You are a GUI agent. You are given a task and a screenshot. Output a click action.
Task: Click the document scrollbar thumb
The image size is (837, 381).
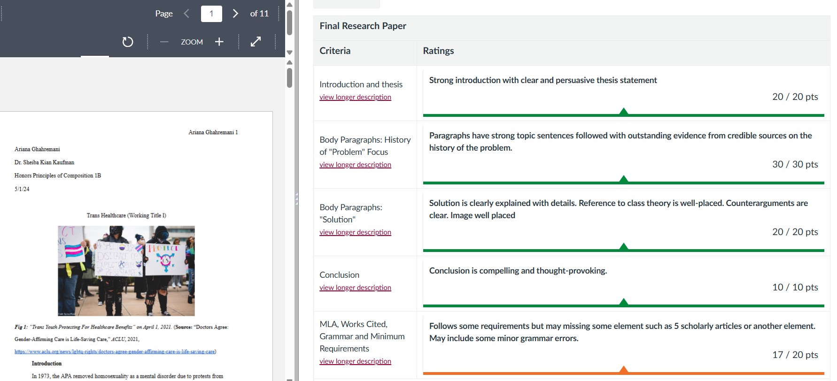tap(289, 77)
